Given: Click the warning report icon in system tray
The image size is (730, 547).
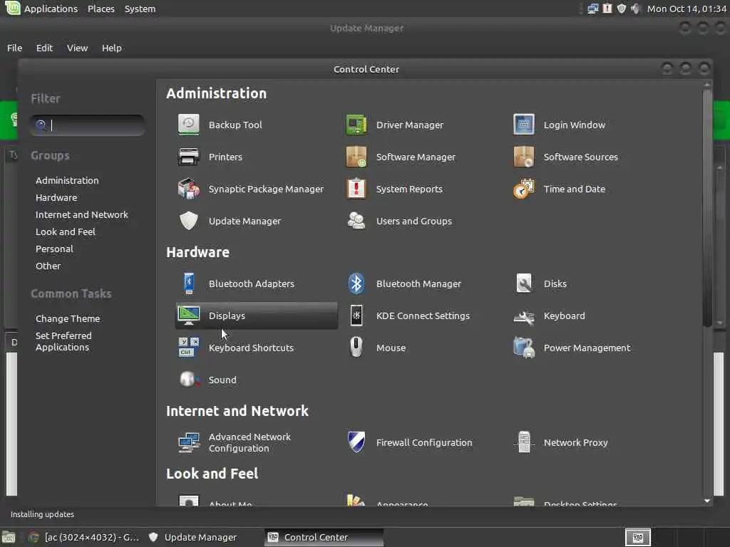Looking at the screenshot, I should pos(607,9).
